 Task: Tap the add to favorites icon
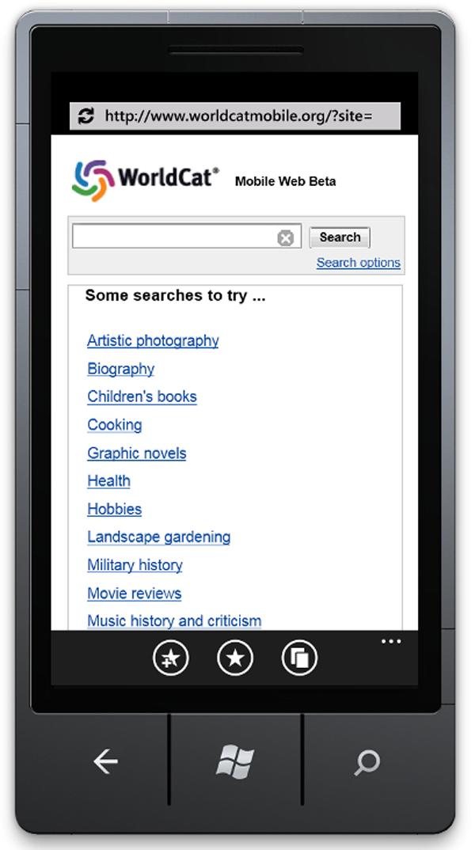171,658
